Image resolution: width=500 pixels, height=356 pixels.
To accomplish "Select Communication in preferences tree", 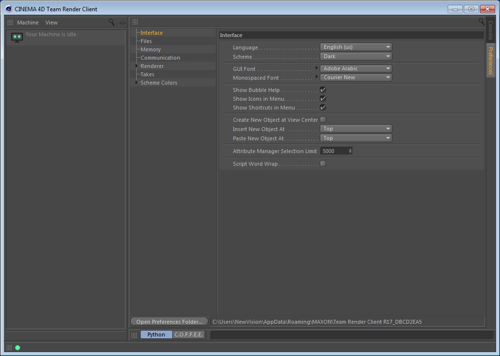I will coord(160,58).
